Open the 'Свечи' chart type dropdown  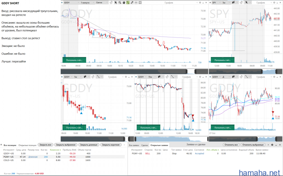pos(102,3)
